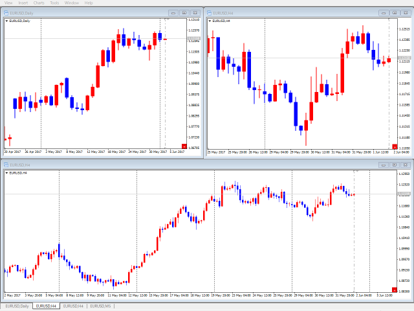The width and height of the screenshot is (414, 311).
Task: Close the bottom EURUSD,H4 chart window
Action: (x=405, y=165)
